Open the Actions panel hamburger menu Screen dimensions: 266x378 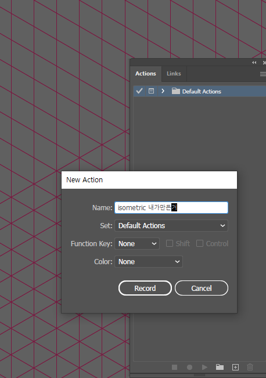click(x=263, y=74)
